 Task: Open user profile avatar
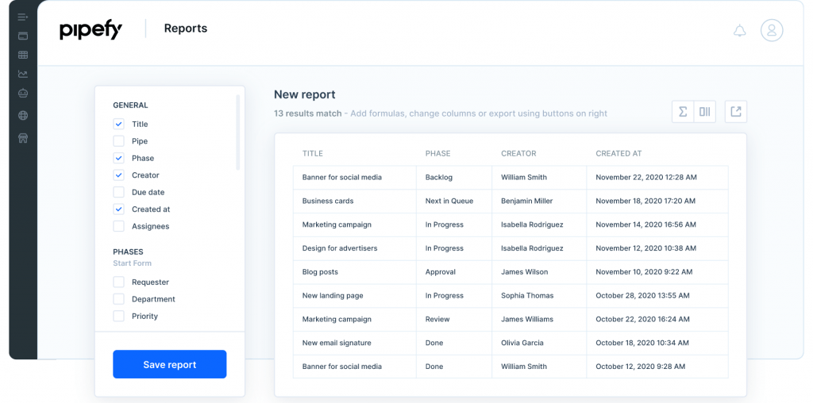[772, 30]
